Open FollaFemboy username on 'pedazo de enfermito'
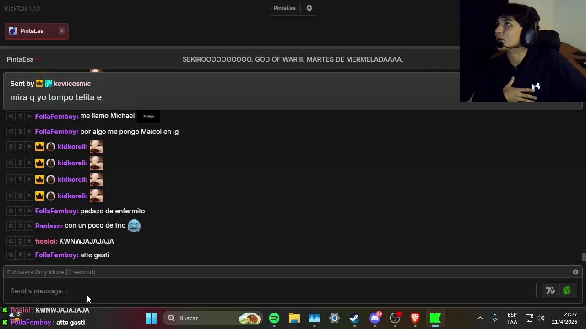This screenshot has height=329, width=586. point(57,211)
